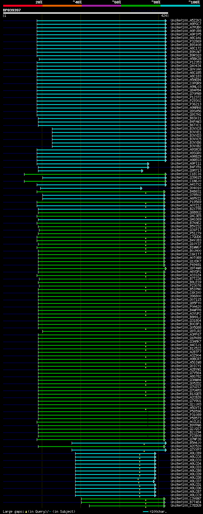Select label UniRef100_Q9TLR2
Viewport: 203px width, 514px height.
pos(186,331)
